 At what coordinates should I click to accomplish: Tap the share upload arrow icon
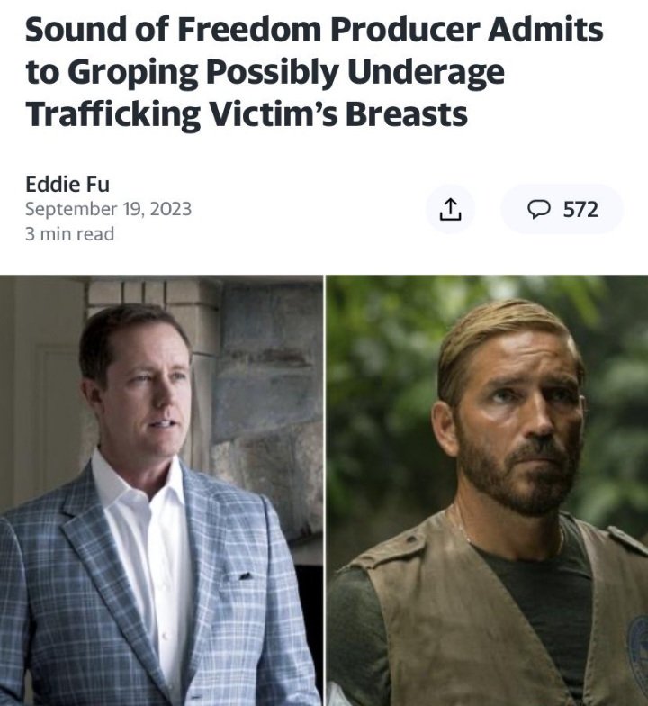click(x=450, y=209)
